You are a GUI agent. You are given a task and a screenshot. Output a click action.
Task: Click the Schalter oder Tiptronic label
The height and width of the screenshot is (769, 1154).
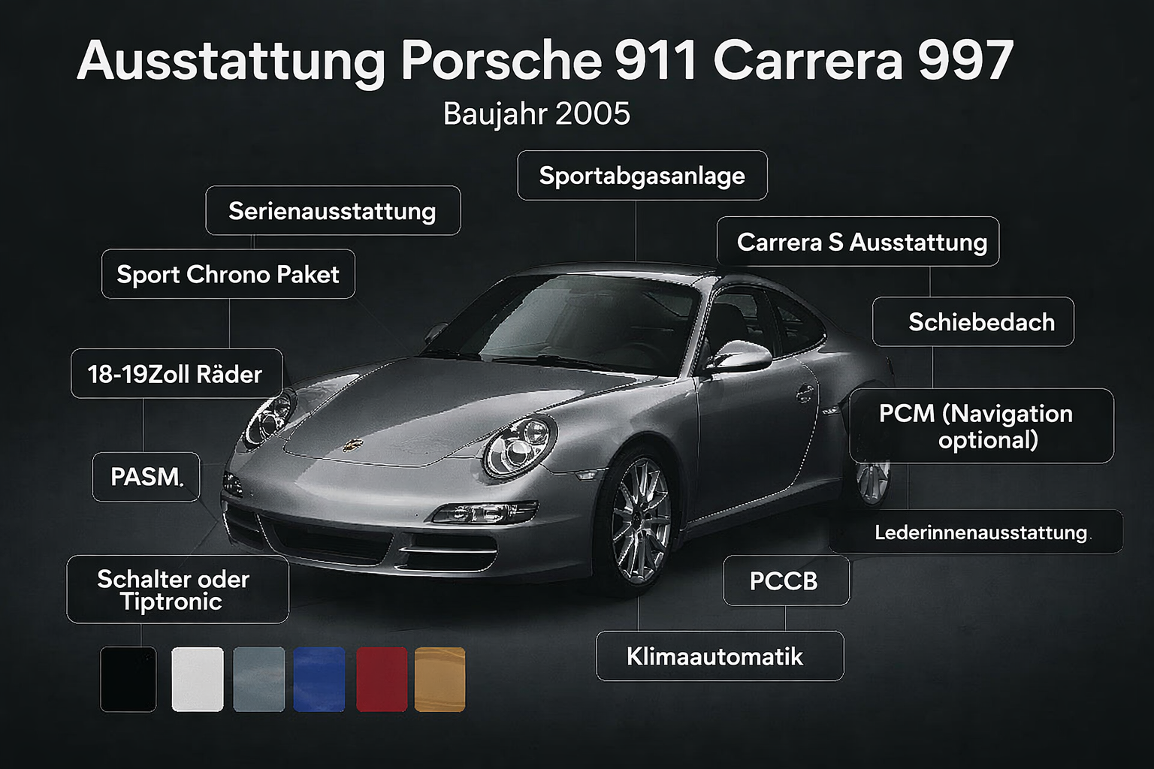click(177, 590)
